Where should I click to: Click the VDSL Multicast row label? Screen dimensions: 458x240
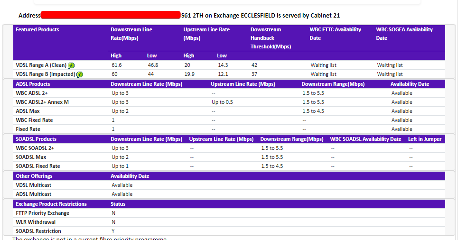[34, 185]
